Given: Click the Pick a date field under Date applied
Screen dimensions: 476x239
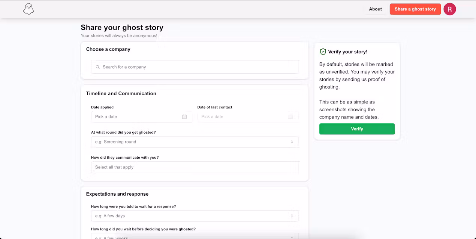Looking at the screenshot, I should (x=139, y=117).
